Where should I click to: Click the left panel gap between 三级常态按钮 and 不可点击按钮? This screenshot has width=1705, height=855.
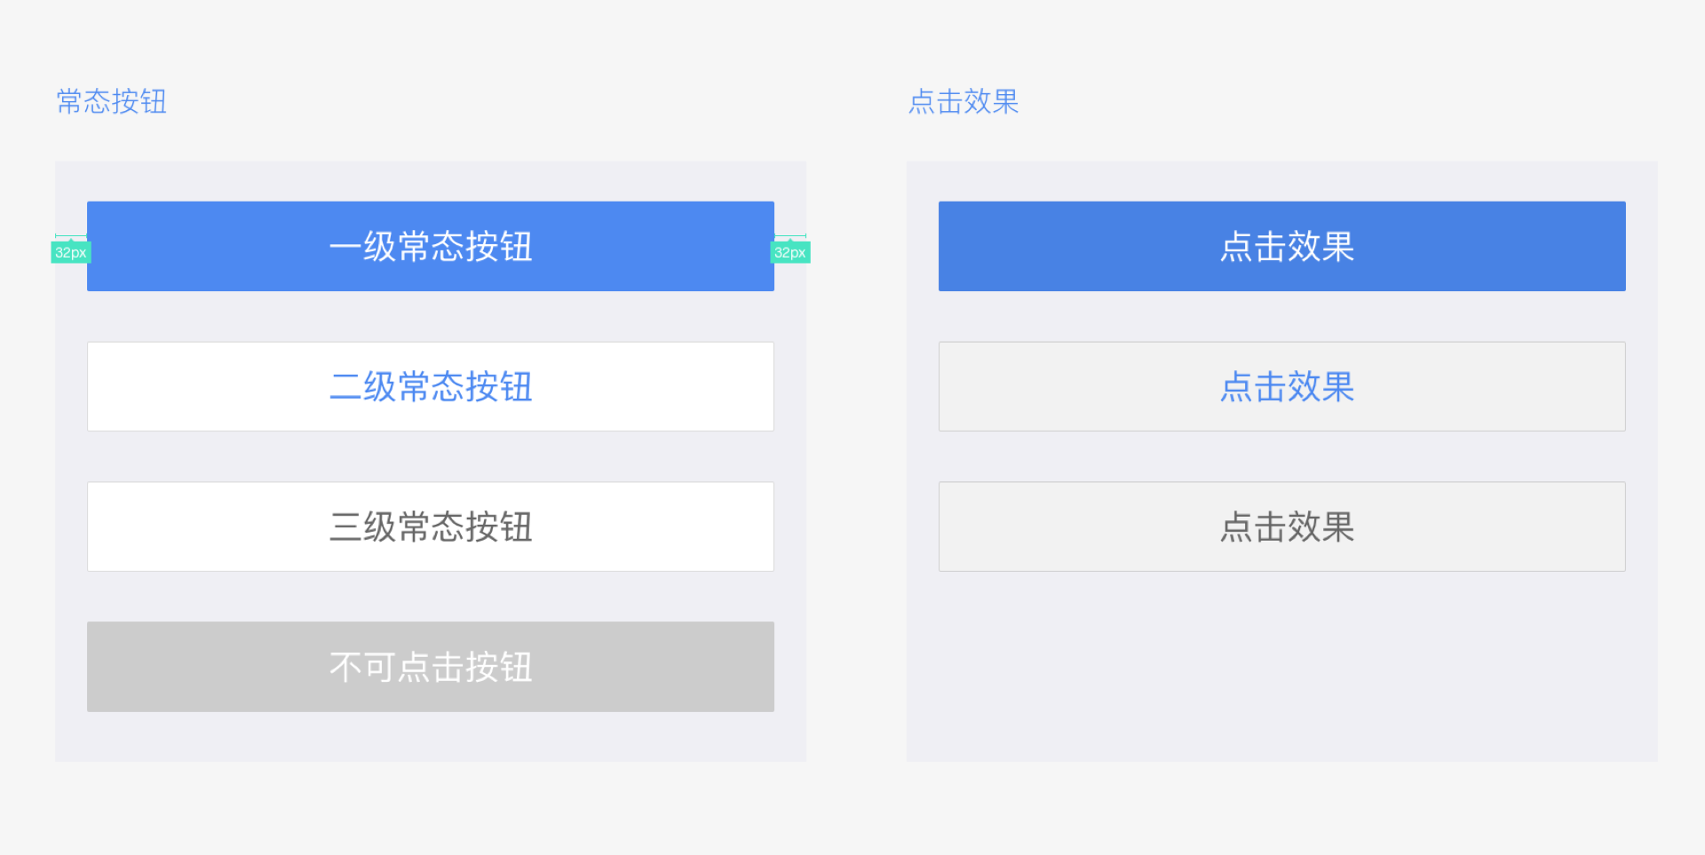tap(431, 597)
